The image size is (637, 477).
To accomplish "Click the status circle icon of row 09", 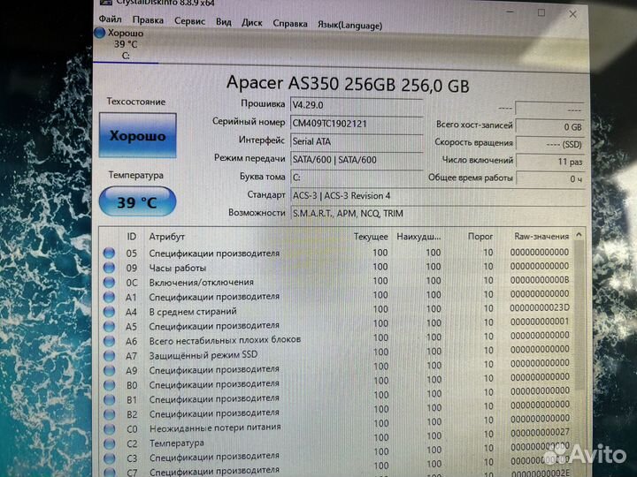I will click(x=109, y=268).
